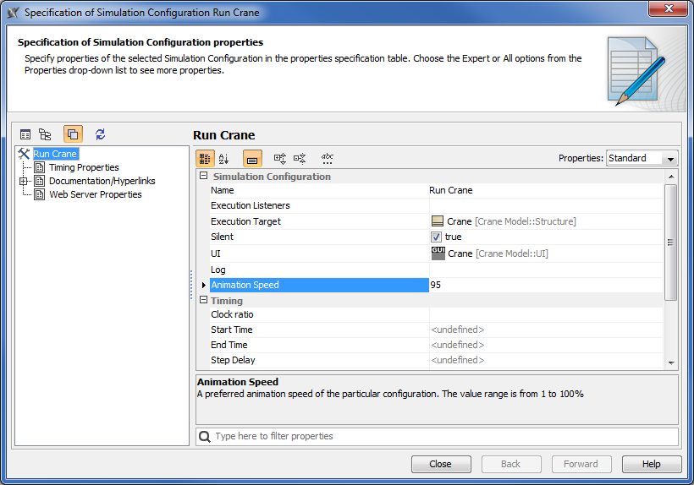The height and width of the screenshot is (485, 694).
Task: Select the Execution Listeners row
Action: 436,206
